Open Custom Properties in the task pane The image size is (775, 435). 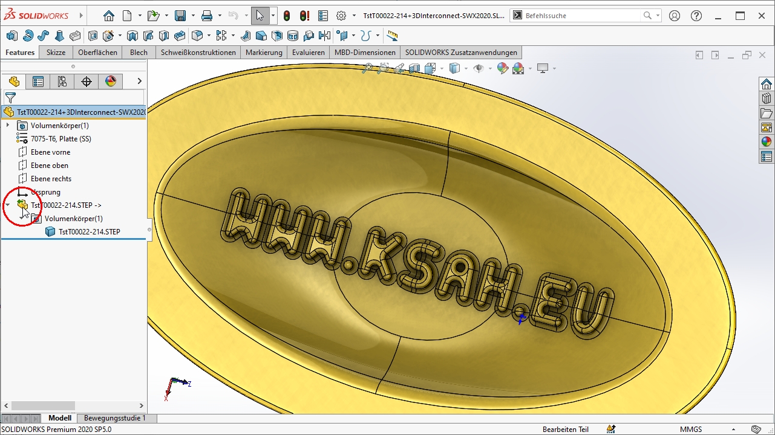pos(767,156)
